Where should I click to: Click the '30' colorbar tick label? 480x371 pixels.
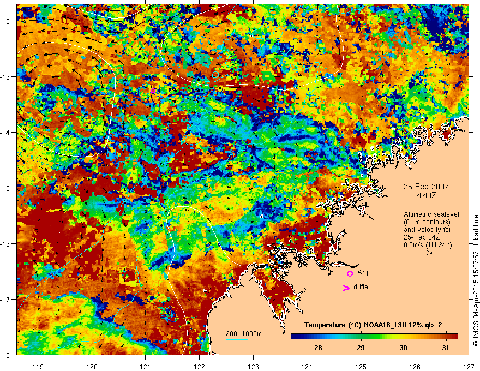(x=403, y=348)
